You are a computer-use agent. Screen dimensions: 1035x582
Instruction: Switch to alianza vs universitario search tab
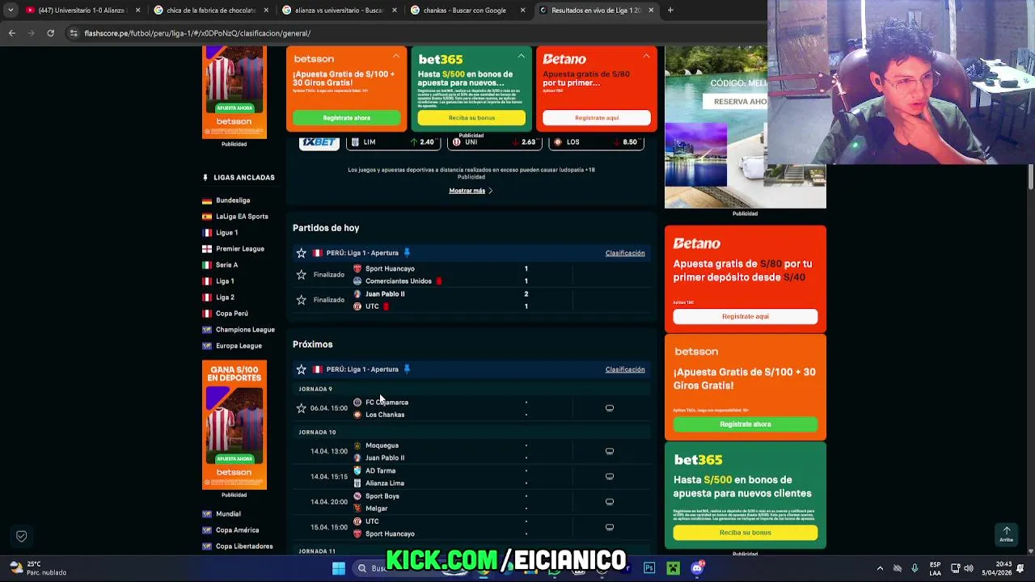coord(338,11)
